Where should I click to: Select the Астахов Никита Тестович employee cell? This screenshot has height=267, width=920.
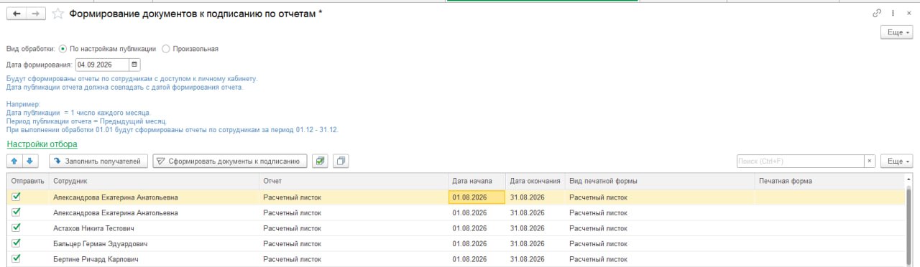click(154, 228)
